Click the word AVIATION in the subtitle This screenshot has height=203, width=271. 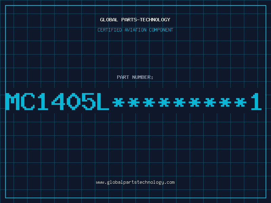pos(135,30)
